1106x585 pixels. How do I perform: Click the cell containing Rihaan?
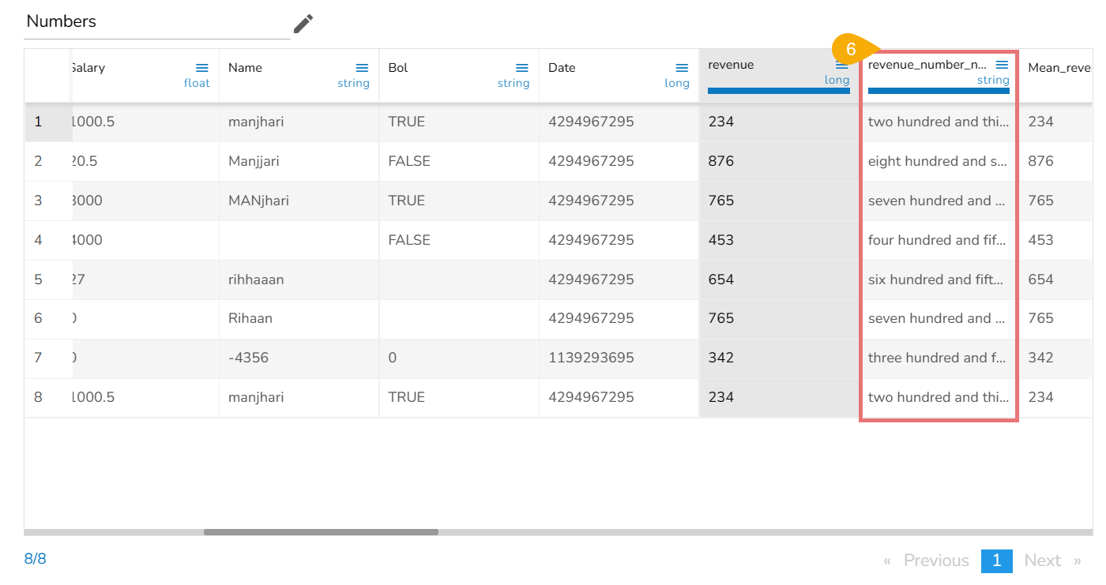[x=250, y=319]
